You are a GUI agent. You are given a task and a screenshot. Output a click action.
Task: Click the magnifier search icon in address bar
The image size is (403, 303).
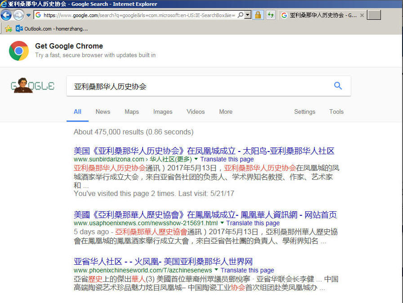pyautogui.click(x=240, y=15)
